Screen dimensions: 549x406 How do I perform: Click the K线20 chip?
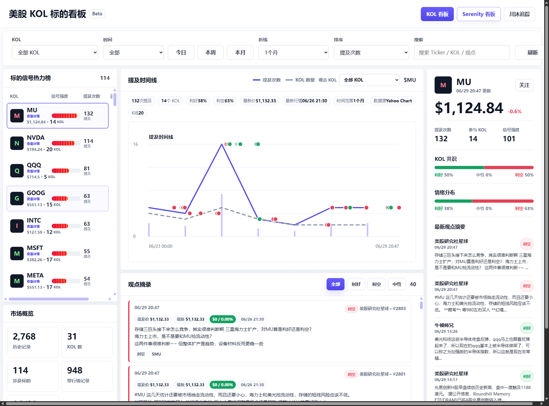(138, 113)
